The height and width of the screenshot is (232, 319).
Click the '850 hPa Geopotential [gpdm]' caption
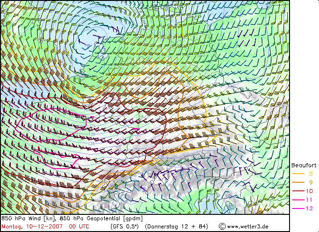point(101,218)
